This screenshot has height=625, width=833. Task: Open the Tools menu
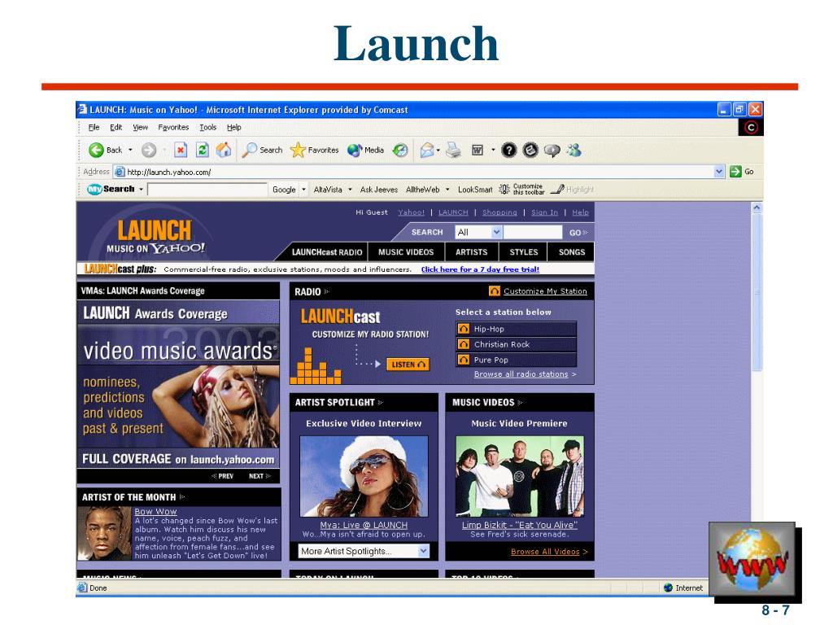207,128
